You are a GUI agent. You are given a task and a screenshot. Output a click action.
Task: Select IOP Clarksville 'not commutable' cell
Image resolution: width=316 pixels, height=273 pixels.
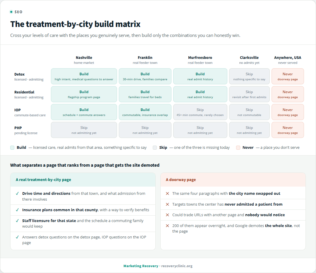pyautogui.click(x=249, y=112)
